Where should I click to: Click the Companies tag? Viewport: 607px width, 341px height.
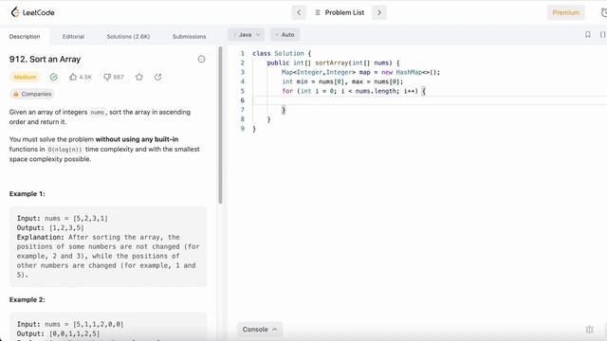(32, 94)
